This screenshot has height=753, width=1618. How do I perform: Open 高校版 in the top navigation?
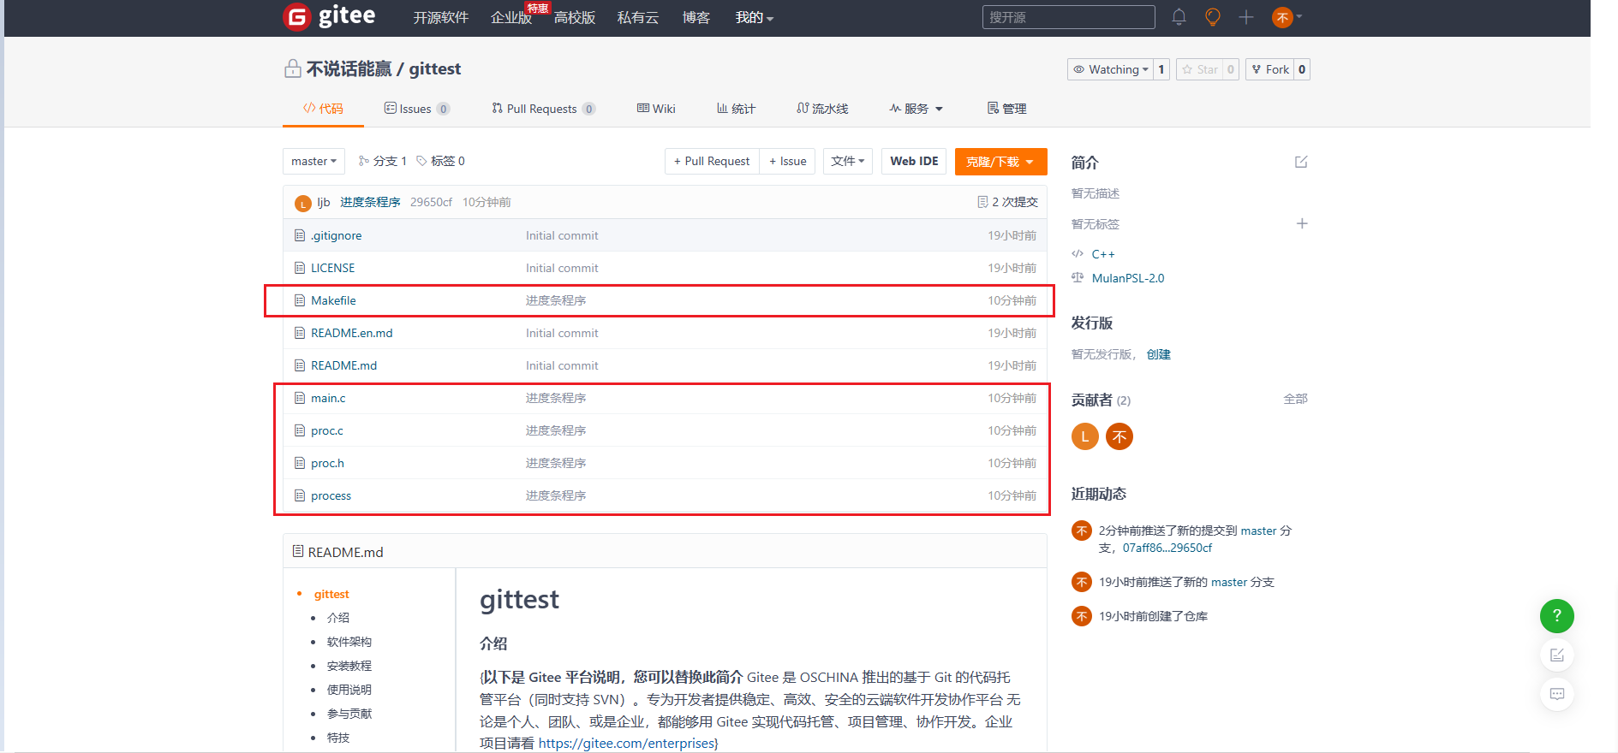click(x=575, y=17)
